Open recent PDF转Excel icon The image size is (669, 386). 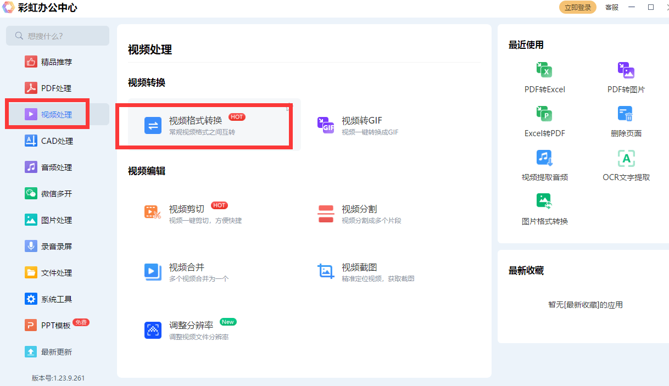(544, 70)
